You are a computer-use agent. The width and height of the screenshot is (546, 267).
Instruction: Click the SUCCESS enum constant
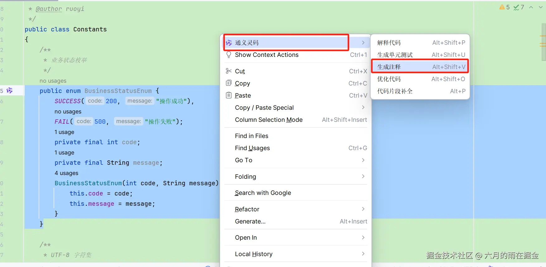(68, 101)
